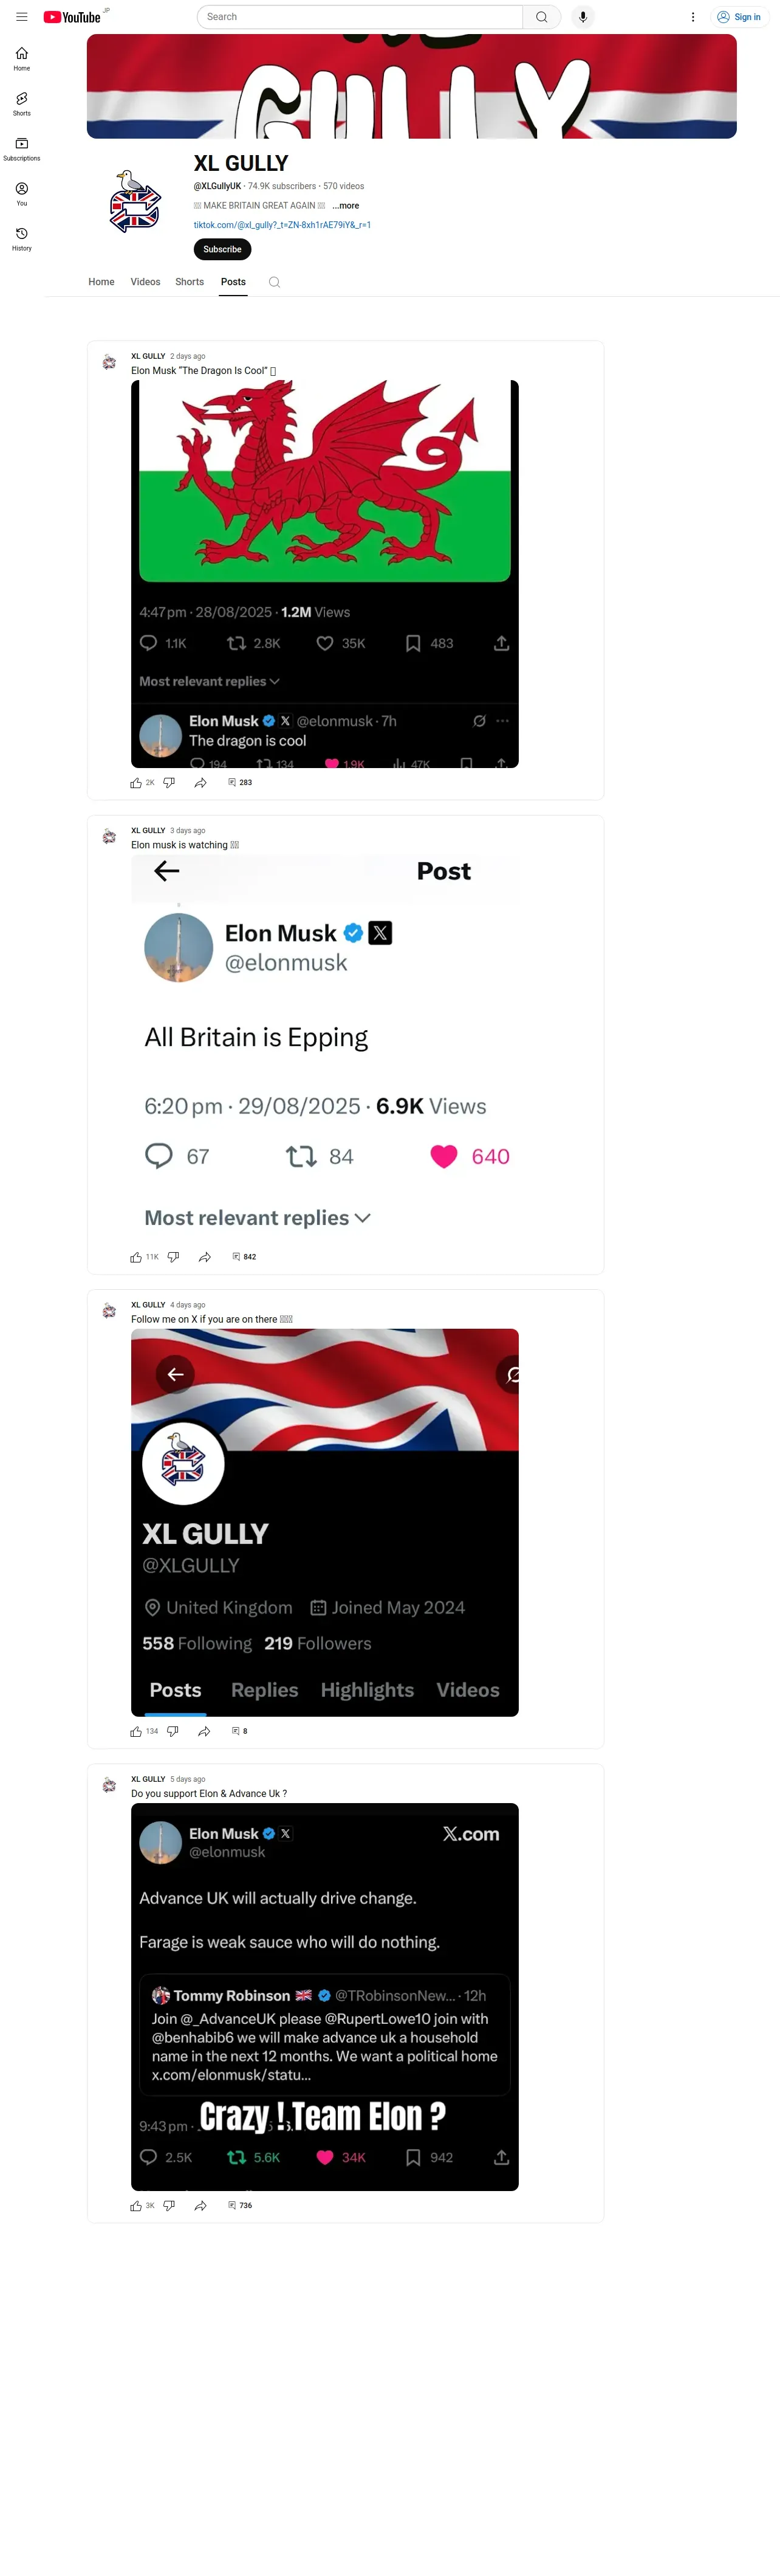Open Subscriptions in the sidebar

pos(22,148)
